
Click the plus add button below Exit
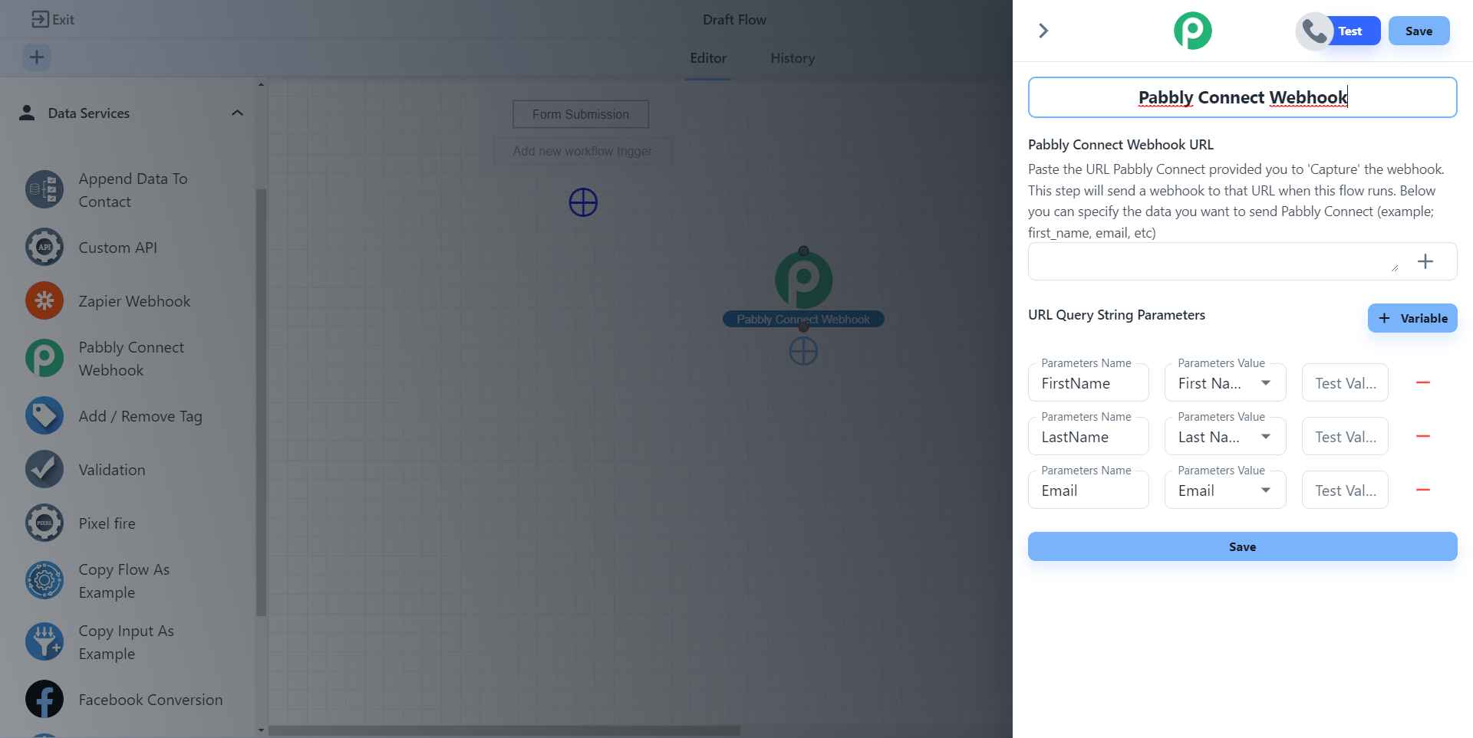point(37,57)
